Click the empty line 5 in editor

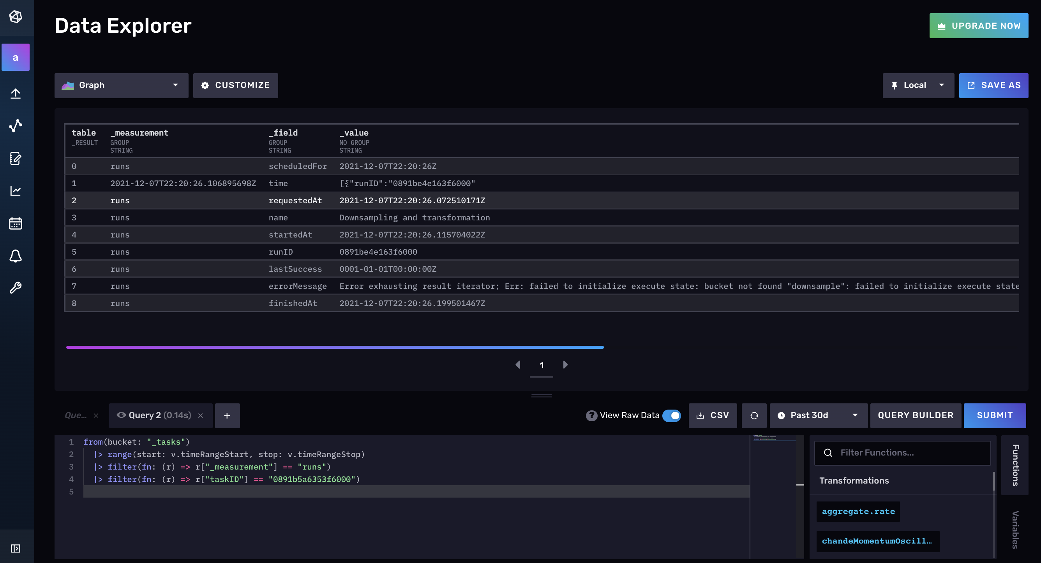[416, 492]
